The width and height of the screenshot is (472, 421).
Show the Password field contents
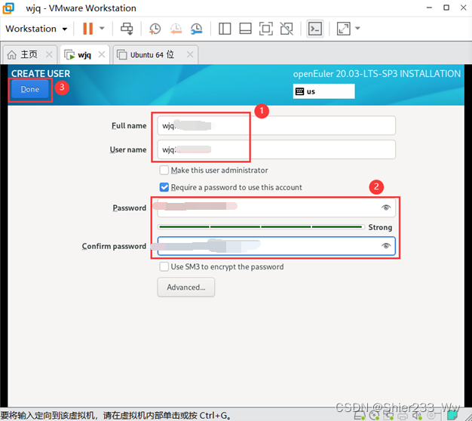click(x=386, y=207)
